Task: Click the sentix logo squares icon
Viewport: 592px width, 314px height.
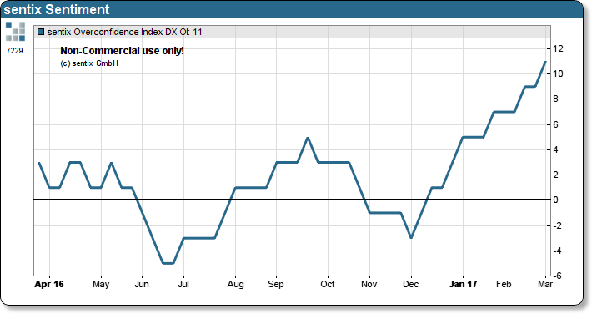Action: coord(16,32)
